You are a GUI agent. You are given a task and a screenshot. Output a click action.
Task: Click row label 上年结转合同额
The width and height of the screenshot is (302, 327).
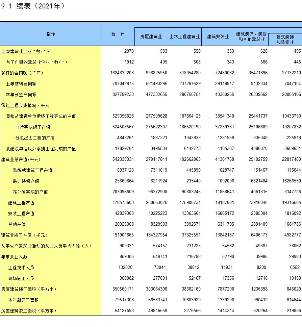(x=21, y=84)
